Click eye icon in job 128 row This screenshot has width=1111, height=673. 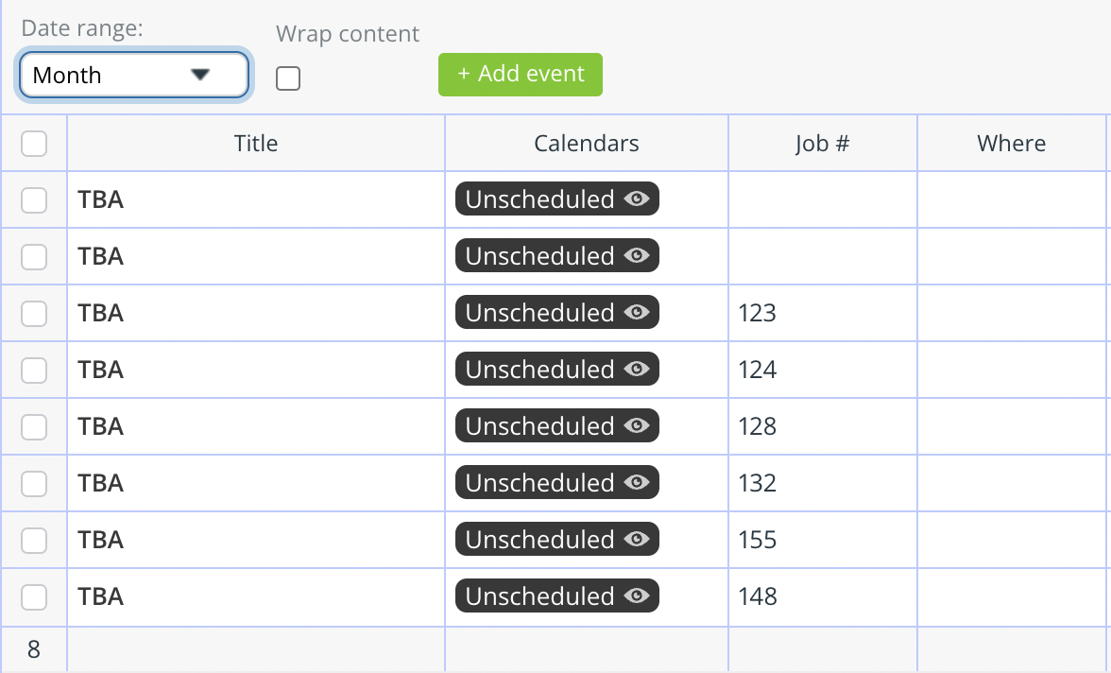[637, 425]
